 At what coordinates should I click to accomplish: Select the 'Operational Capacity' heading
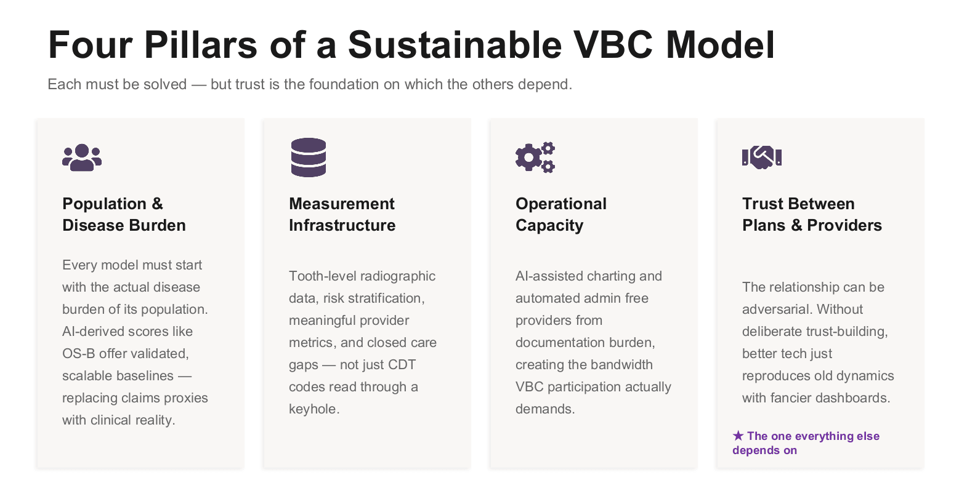click(560, 214)
